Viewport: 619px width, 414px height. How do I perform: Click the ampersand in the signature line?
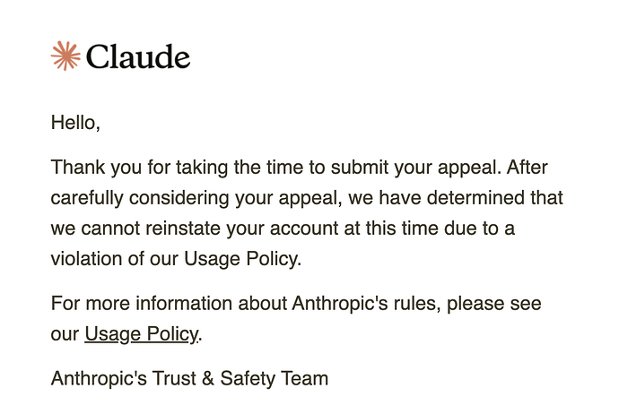click(207, 378)
